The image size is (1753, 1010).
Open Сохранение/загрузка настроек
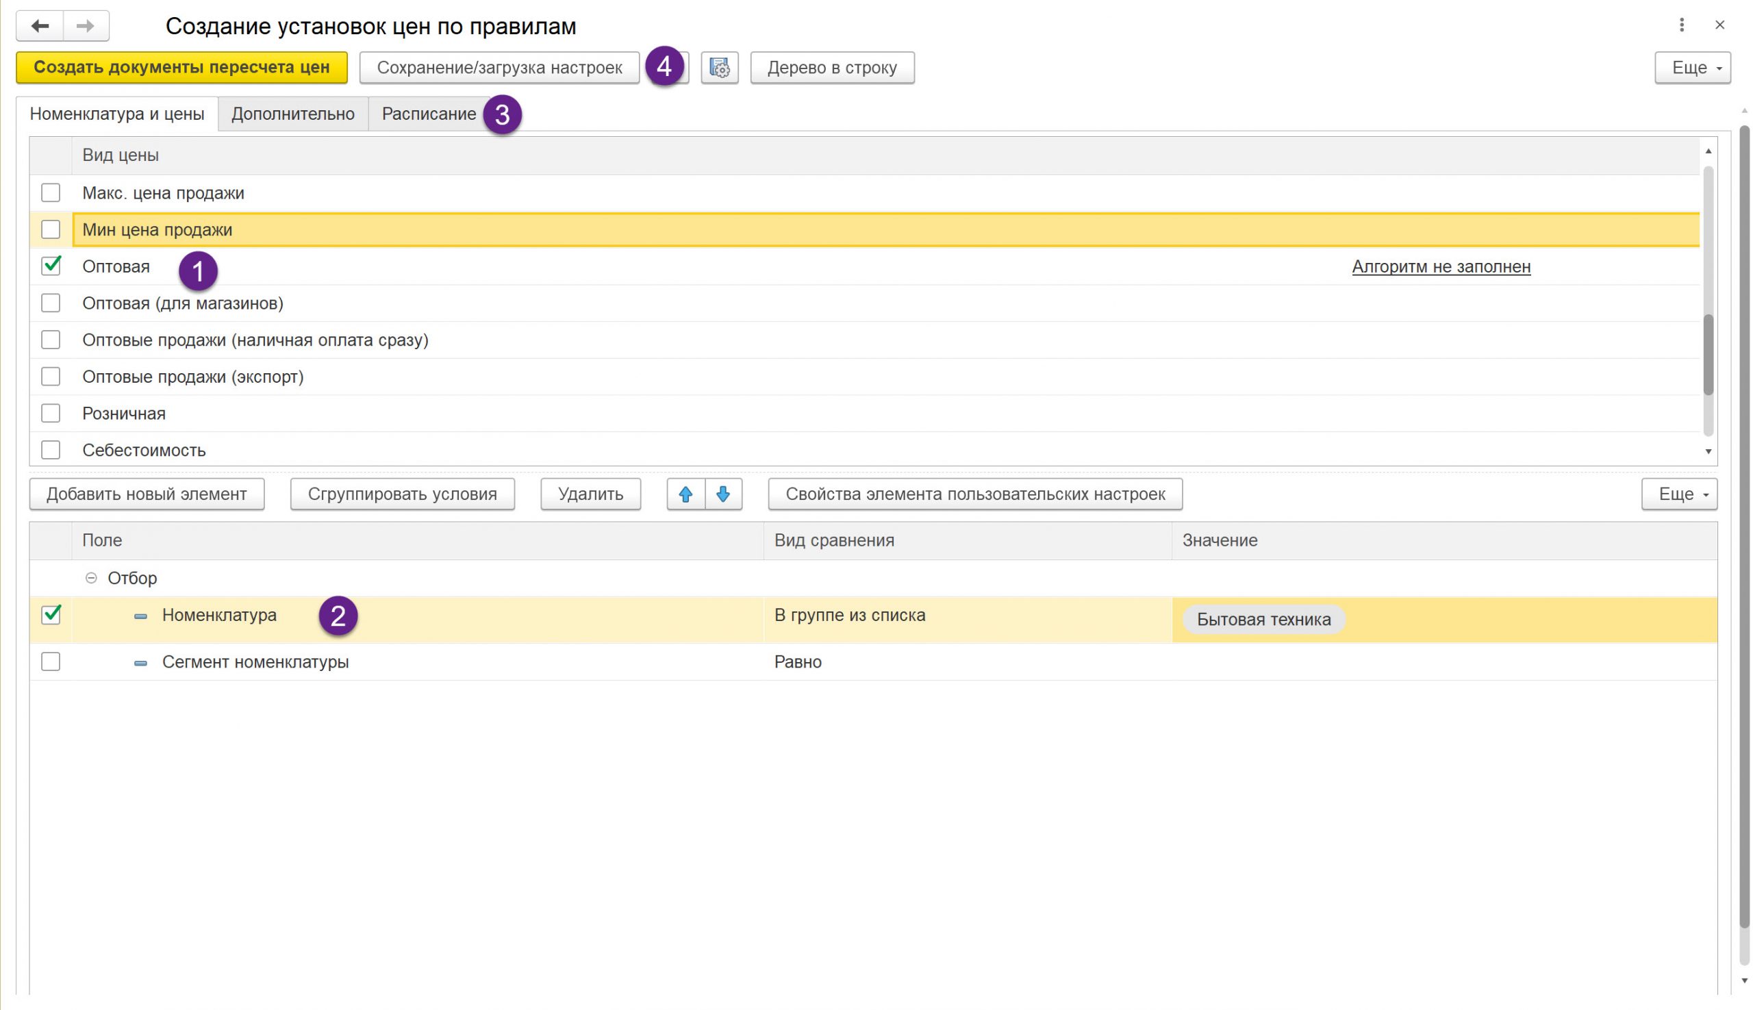tap(499, 67)
